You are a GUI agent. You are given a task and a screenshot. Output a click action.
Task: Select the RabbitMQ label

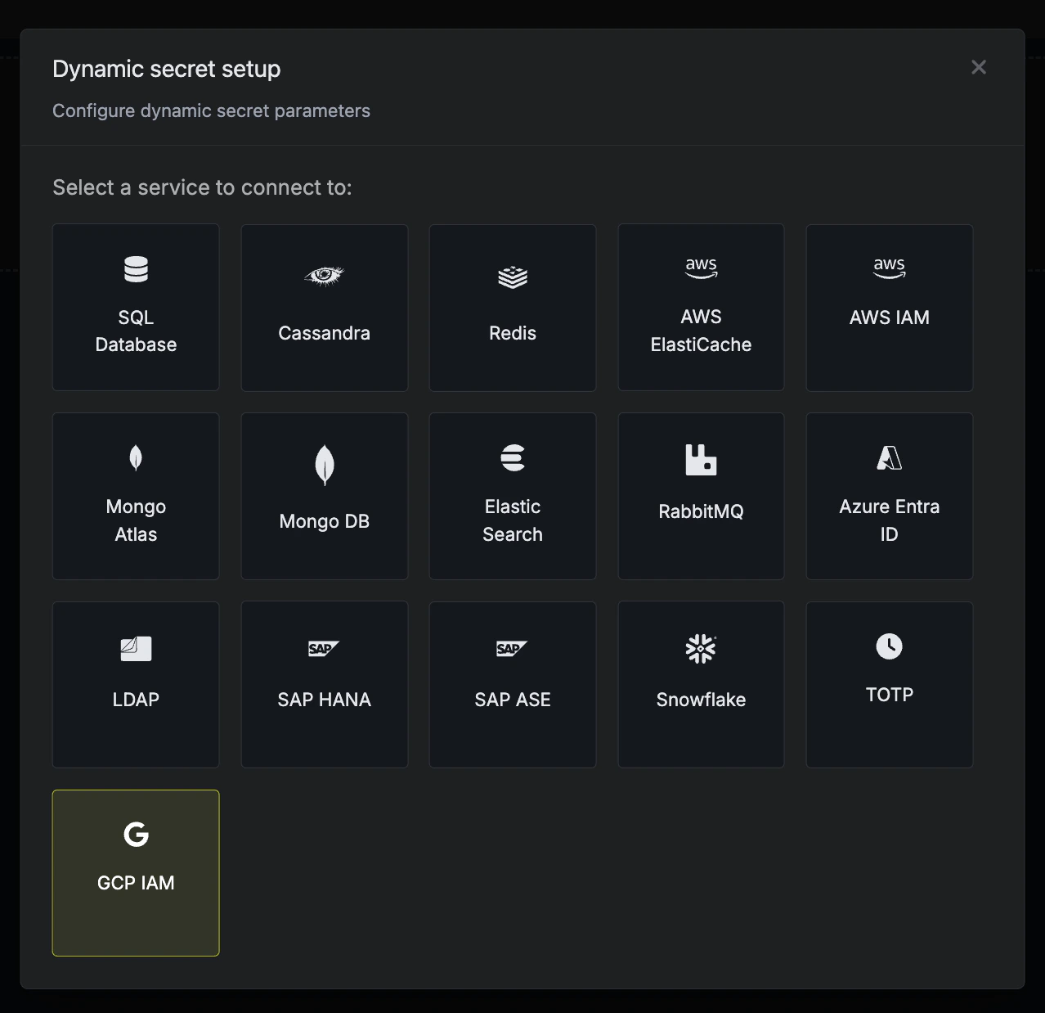point(701,511)
